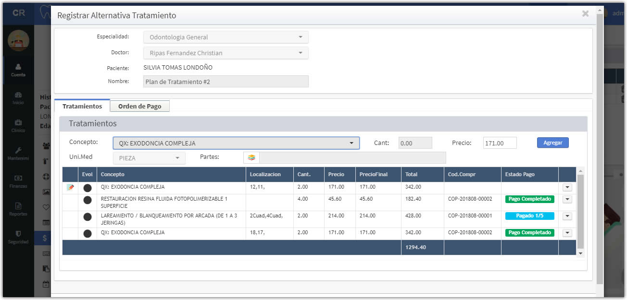
Task: Open the Cuenta section in the sidebar
Action: click(18, 70)
